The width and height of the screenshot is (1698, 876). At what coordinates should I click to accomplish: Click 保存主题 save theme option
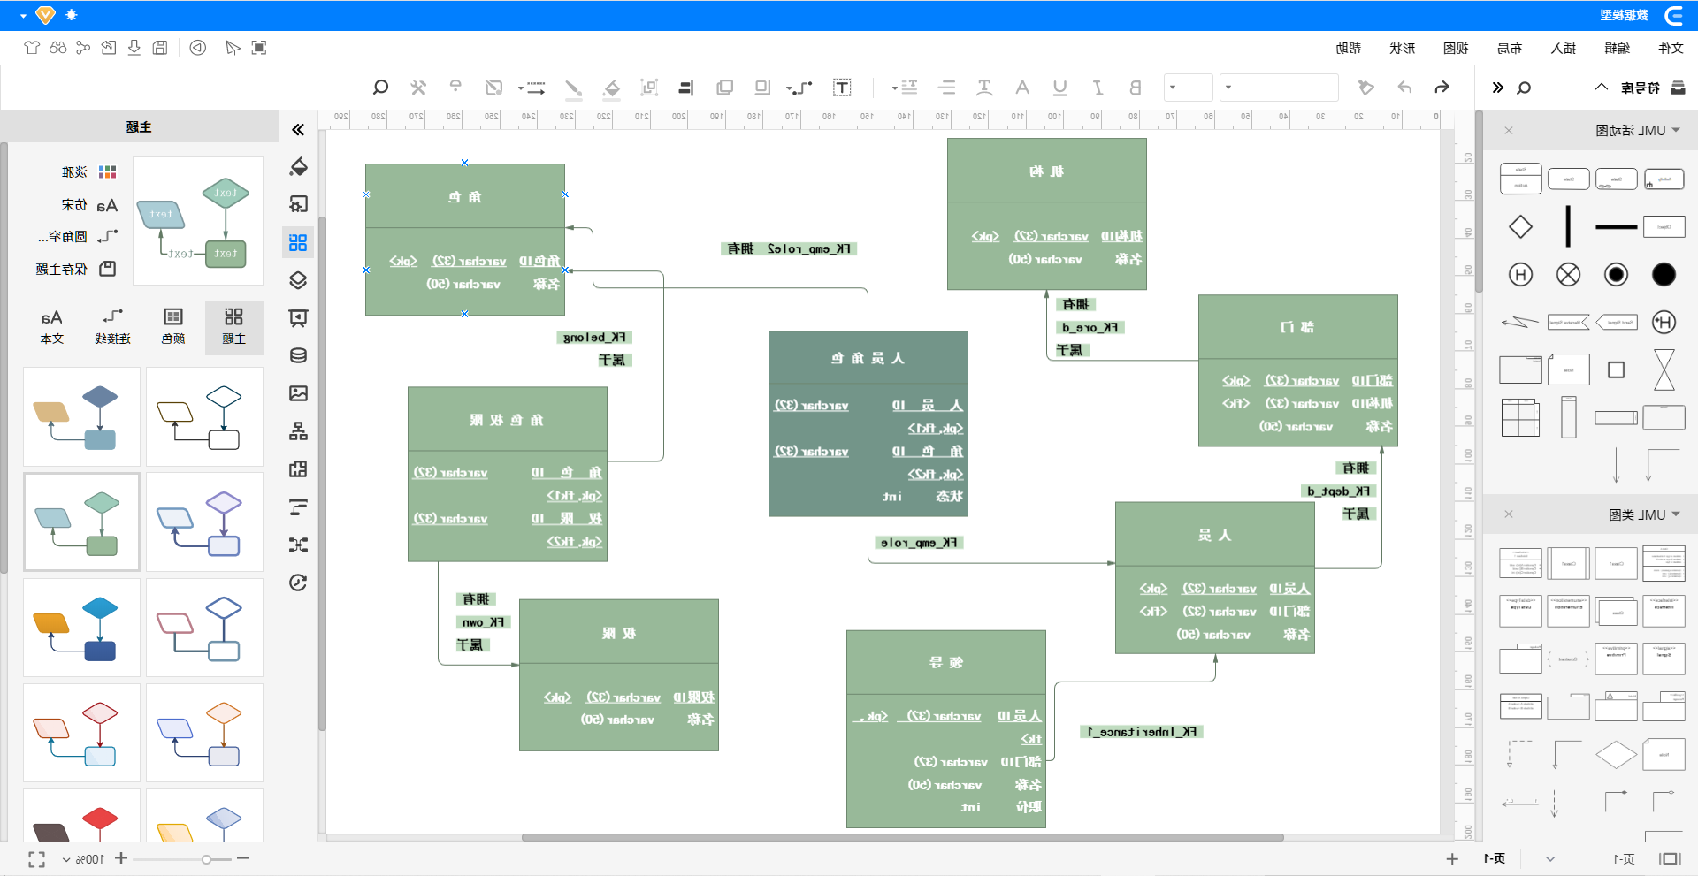point(76,269)
